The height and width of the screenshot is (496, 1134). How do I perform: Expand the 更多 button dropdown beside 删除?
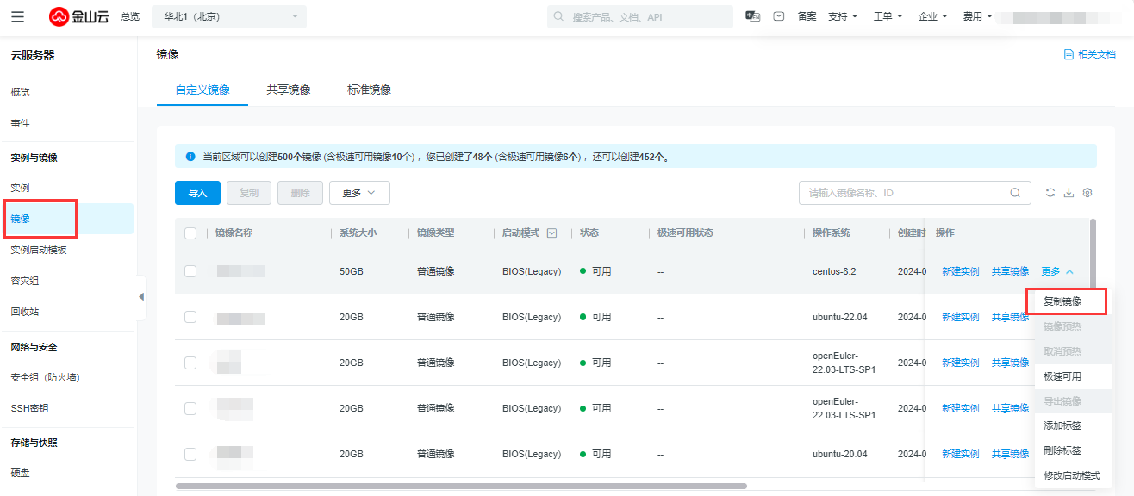tap(359, 193)
